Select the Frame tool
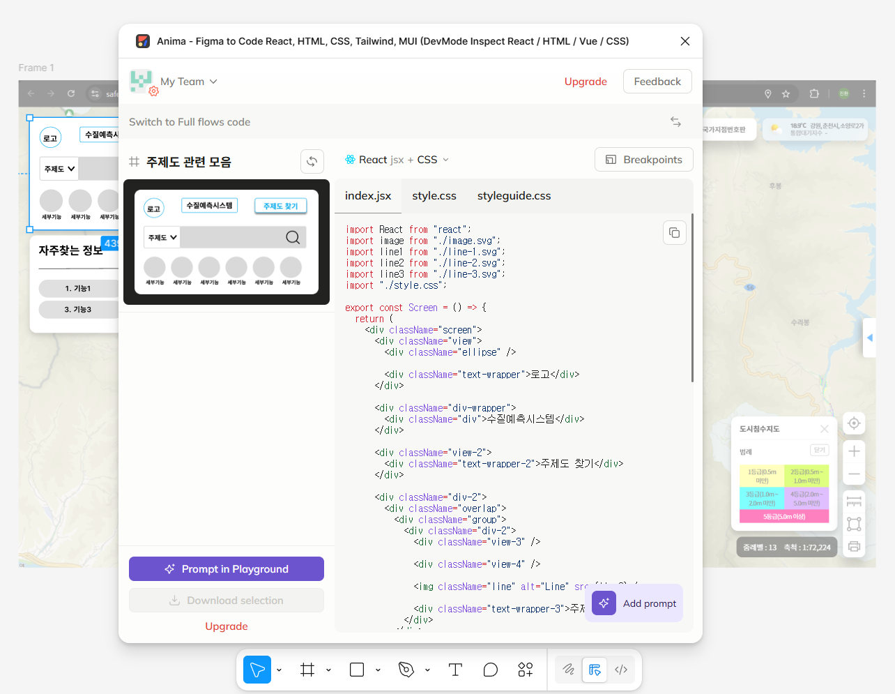 point(307,670)
